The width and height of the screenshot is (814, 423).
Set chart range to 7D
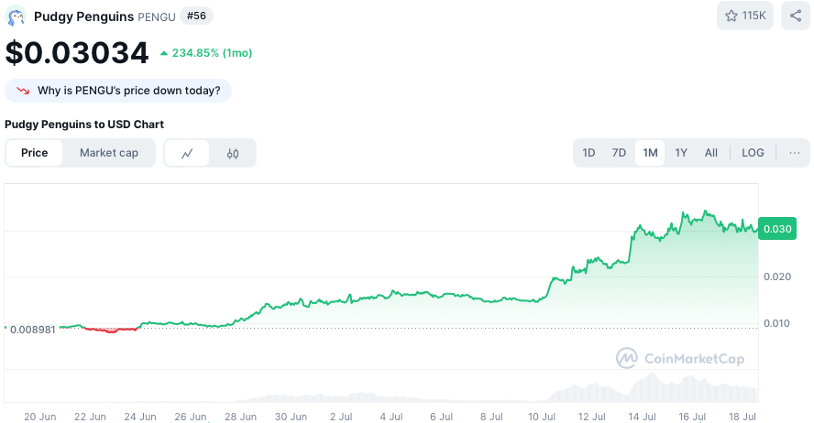(619, 153)
